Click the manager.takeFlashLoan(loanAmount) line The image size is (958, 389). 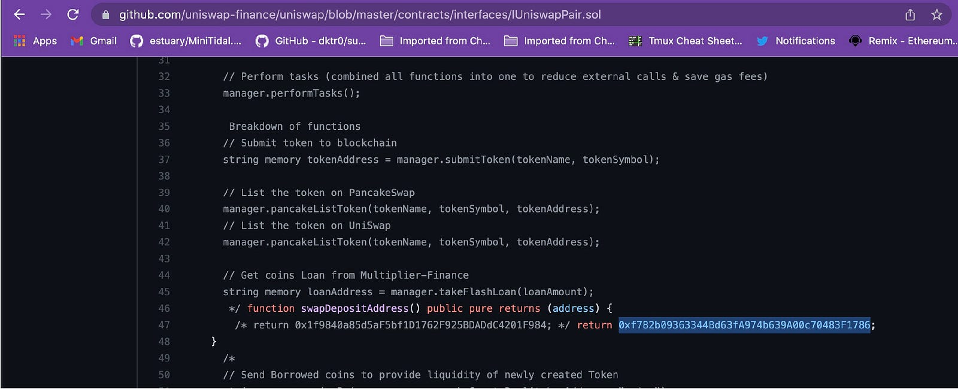(408, 292)
